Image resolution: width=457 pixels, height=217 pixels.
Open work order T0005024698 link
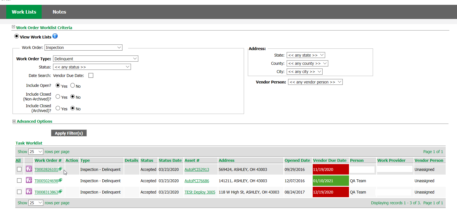click(x=46, y=181)
